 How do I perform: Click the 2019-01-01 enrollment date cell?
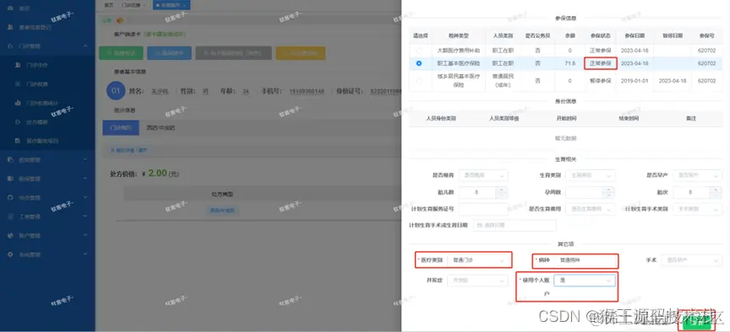point(634,80)
